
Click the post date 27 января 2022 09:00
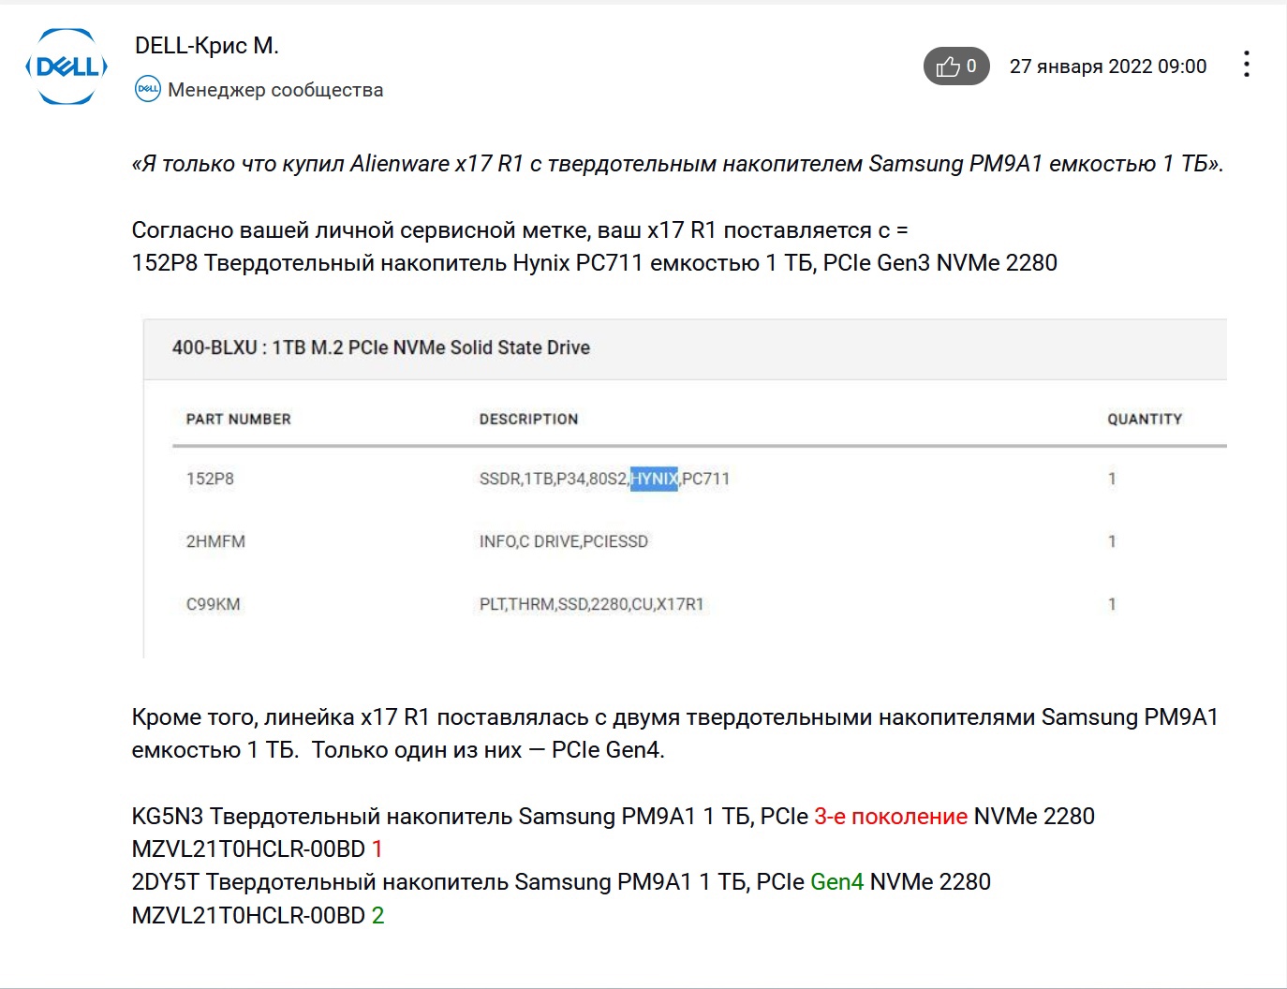[x=1108, y=66]
